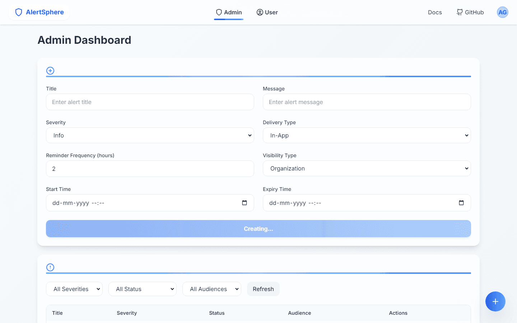Open the AG user avatar
Image resolution: width=517 pixels, height=323 pixels.
[x=502, y=12]
